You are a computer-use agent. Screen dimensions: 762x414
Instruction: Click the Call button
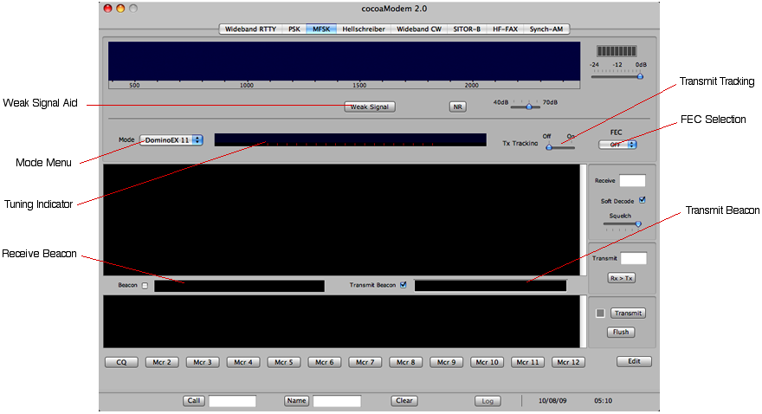point(194,401)
